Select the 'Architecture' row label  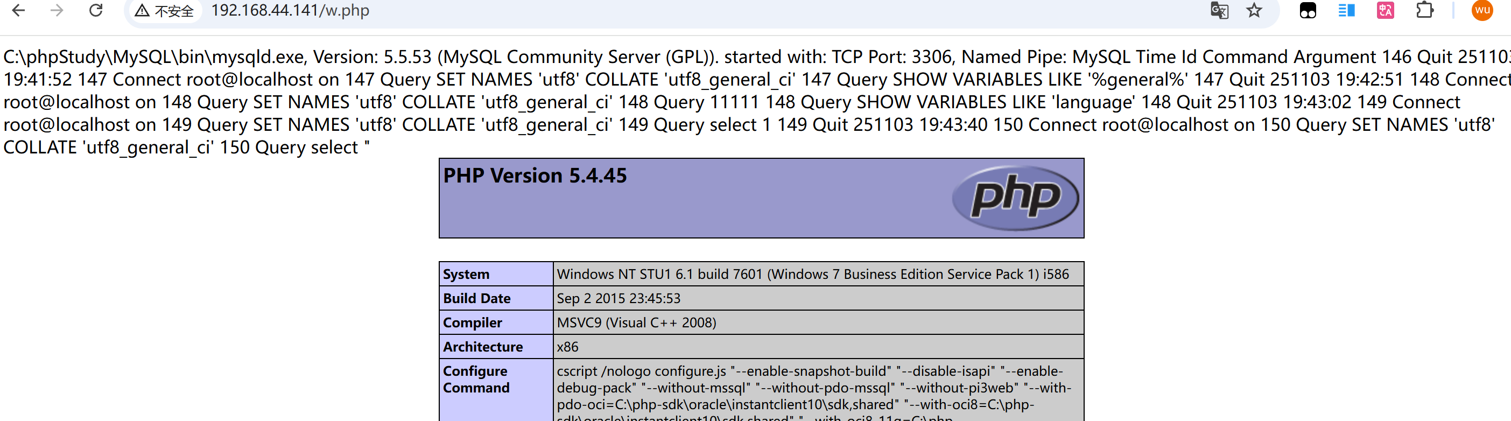pyautogui.click(x=483, y=347)
